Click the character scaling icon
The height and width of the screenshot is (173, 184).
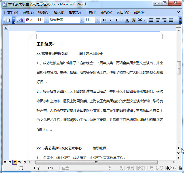(140, 20)
